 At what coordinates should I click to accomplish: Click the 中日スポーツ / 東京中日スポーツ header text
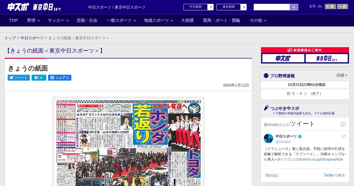point(117,7)
